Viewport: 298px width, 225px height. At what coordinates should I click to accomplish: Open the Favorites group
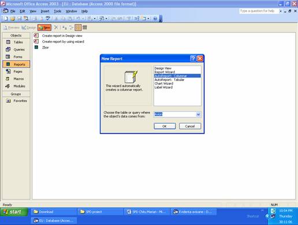16,101
